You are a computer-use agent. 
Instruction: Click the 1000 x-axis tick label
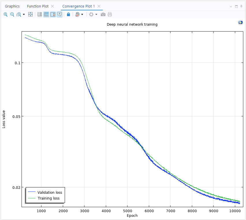(41, 211)
